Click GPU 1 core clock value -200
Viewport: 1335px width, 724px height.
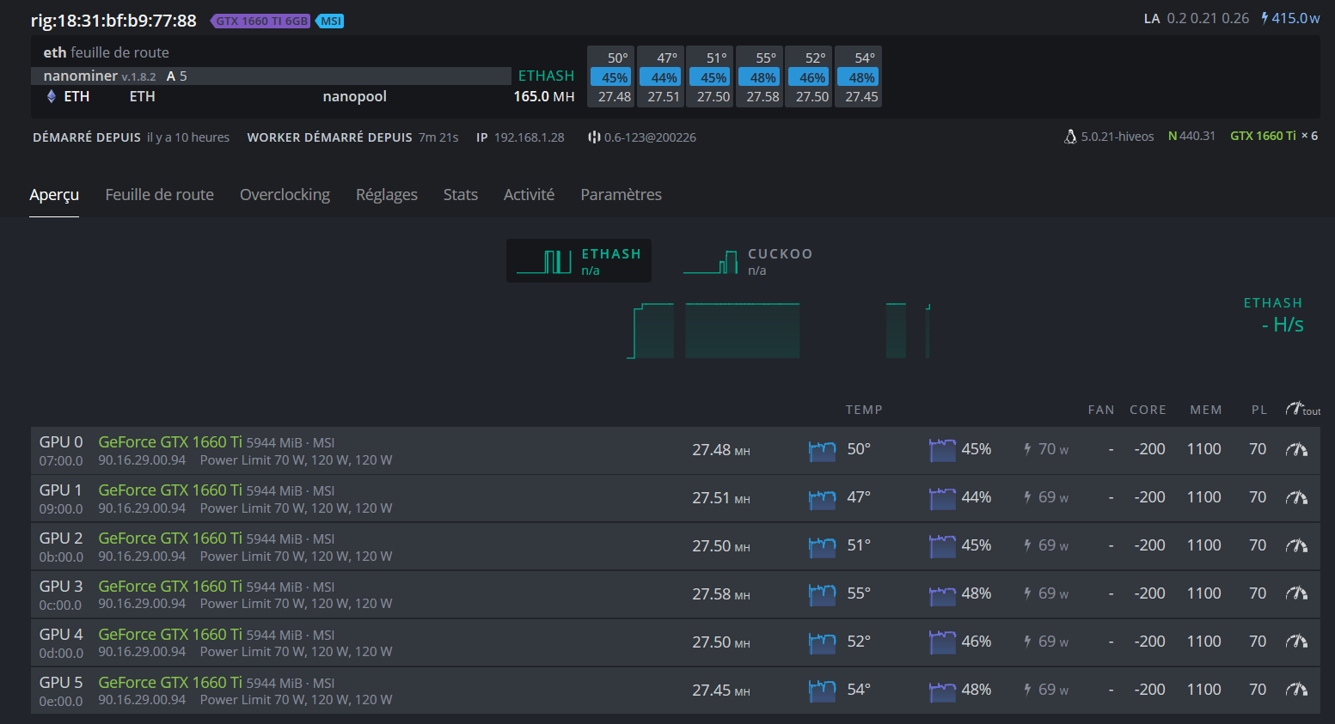tap(1149, 497)
